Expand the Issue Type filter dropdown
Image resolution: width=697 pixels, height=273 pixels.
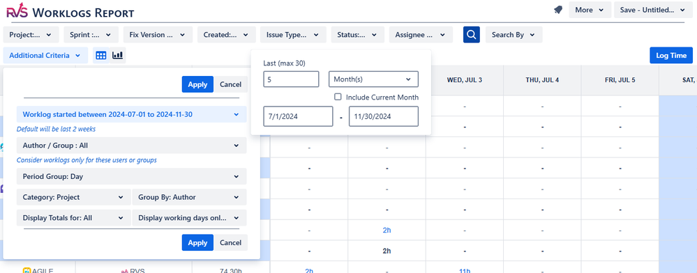[x=293, y=35]
